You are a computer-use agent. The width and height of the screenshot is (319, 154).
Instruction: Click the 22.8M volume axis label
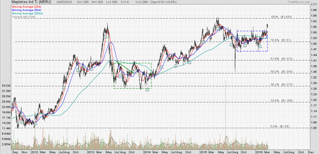(x=6, y=107)
